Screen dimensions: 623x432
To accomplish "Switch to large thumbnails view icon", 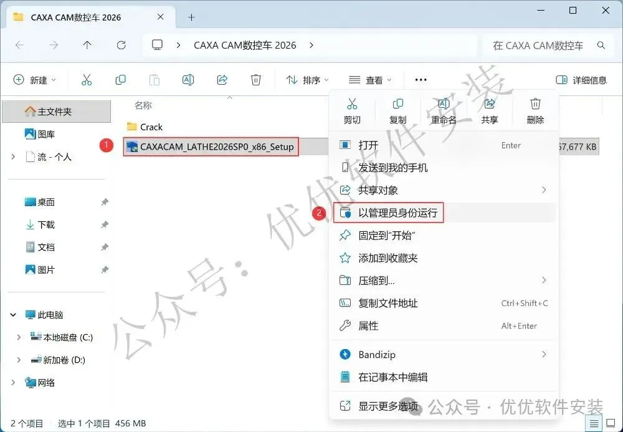I will click(611, 423).
